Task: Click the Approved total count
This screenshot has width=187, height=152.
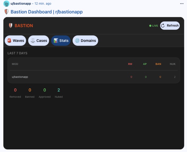Action: tap(44, 90)
